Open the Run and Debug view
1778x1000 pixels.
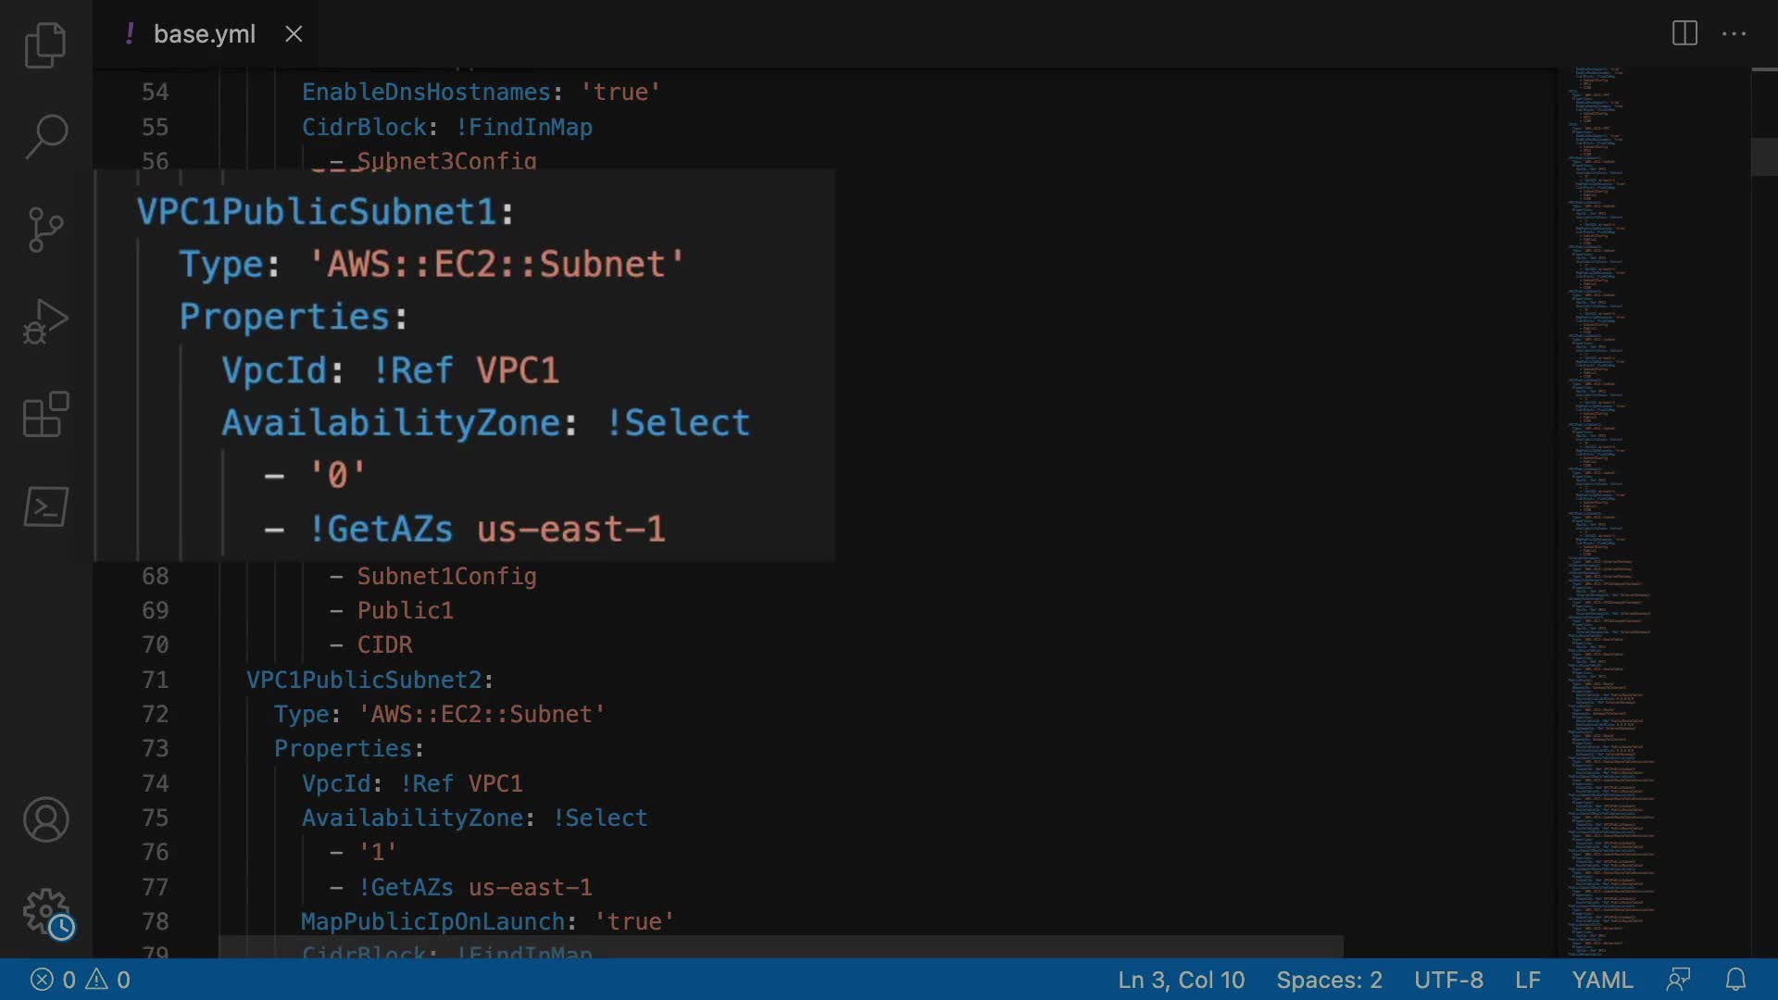tap(45, 321)
